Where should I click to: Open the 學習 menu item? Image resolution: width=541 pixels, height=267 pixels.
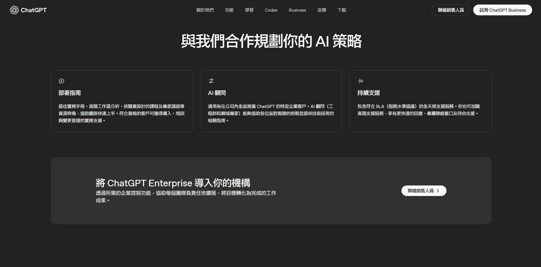coord(249,10)
